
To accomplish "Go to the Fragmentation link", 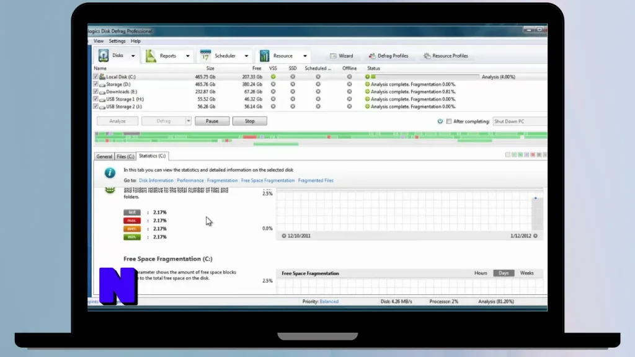I will click(x=222, y=180).
